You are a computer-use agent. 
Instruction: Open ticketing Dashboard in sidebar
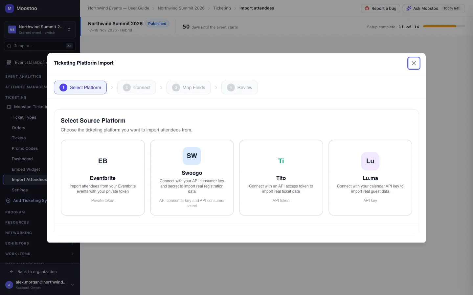[x=22, y=159]
